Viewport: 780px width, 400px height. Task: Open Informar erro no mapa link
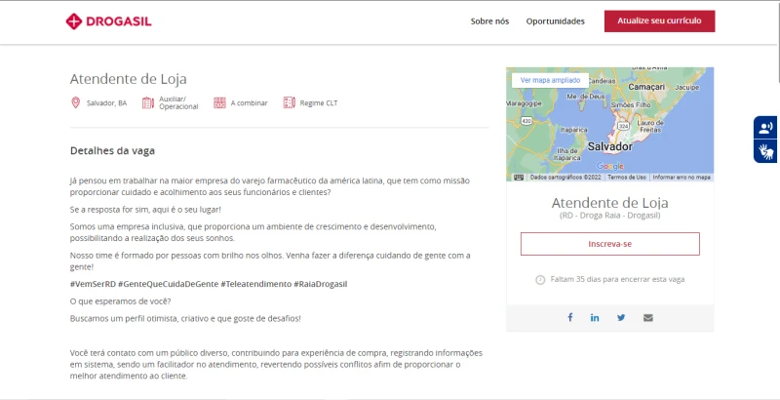tap(682, 178)
